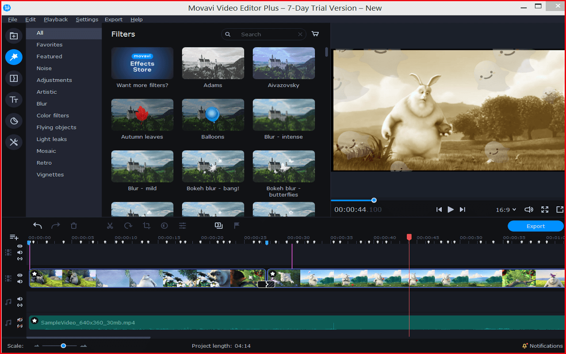
Task: Open the Playback menu
Action: pos(56,19)
